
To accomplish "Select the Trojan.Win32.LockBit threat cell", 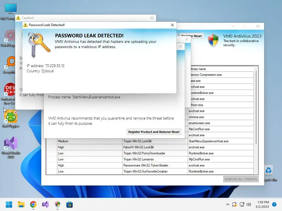I will pyautogui.click(x=155, y=141).
